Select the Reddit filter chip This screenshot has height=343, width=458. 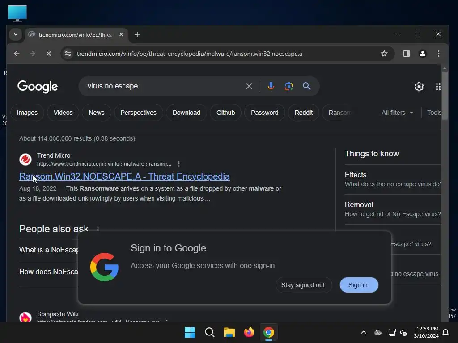tap(304, 113)
